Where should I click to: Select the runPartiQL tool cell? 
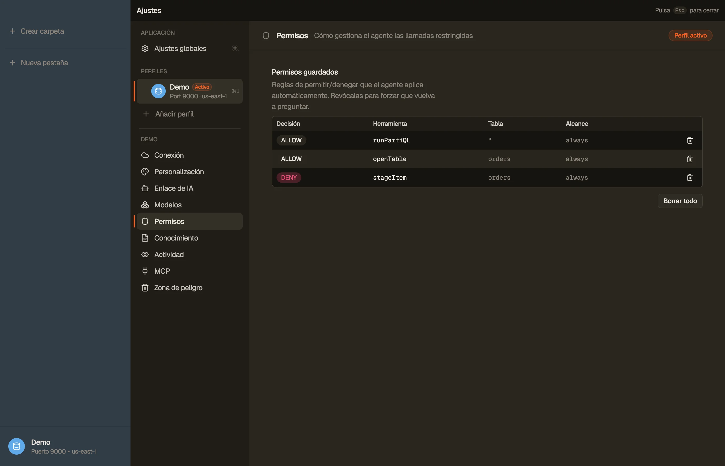click(x=391, y=140)
